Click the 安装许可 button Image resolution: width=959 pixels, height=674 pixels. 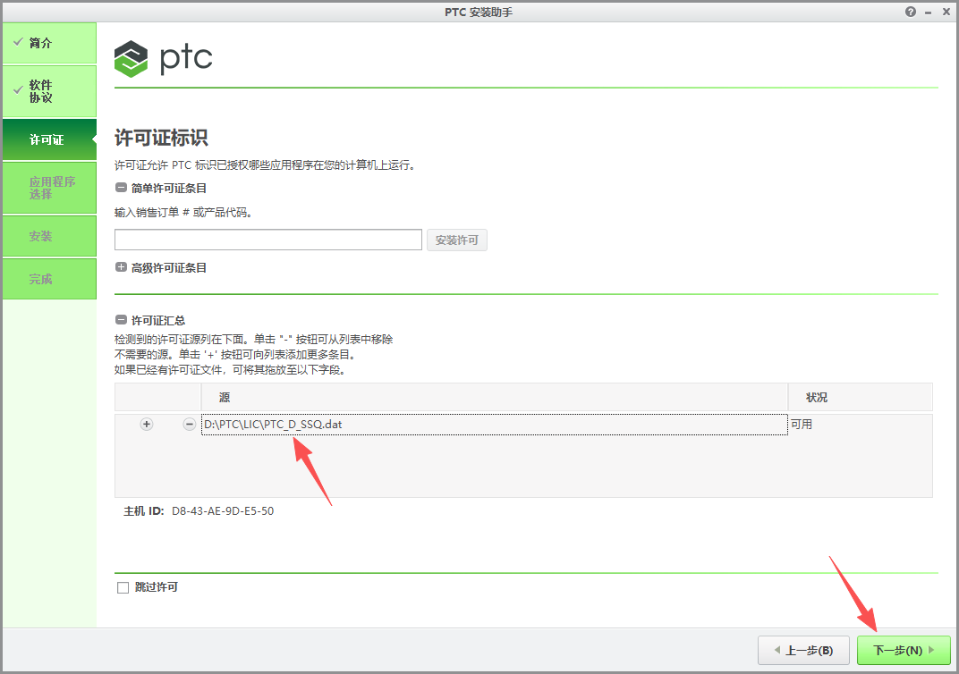click(x=456, y=240)
